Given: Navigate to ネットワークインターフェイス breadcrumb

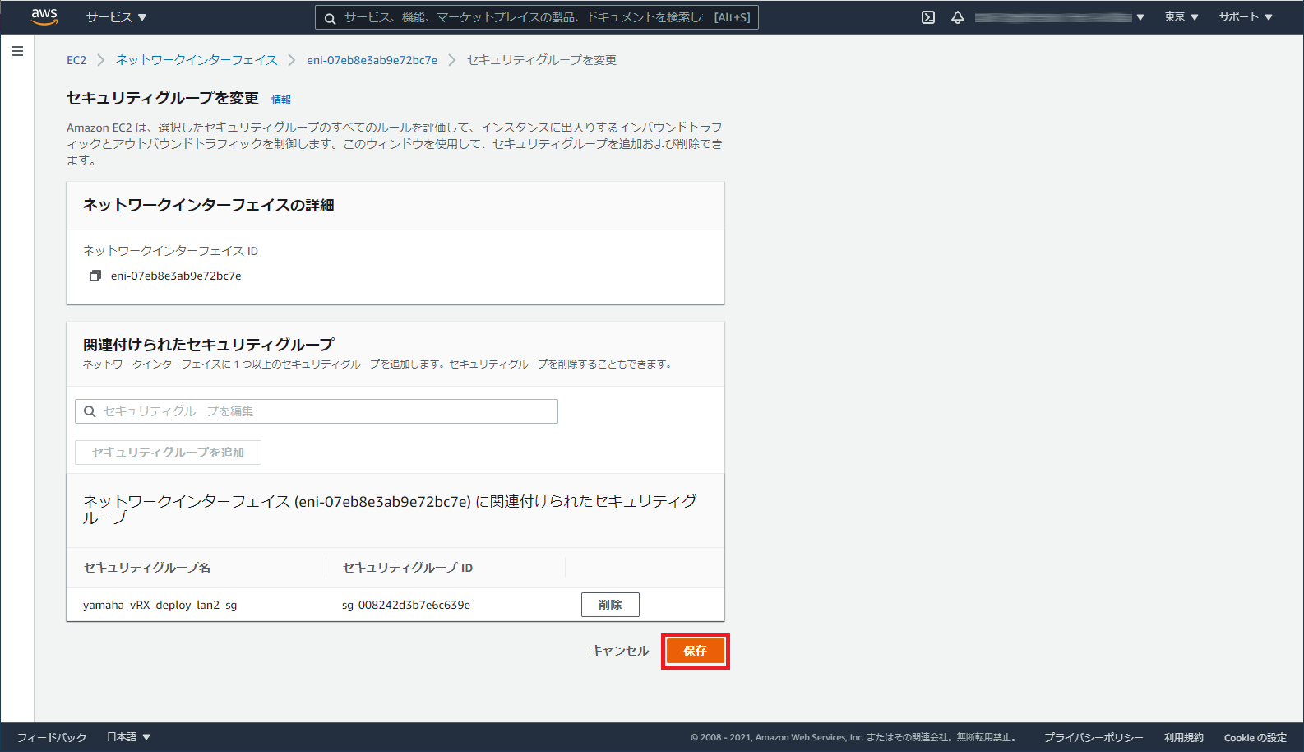Looking at the screenshot, I should pyautogui.click(x=197, y=60).
